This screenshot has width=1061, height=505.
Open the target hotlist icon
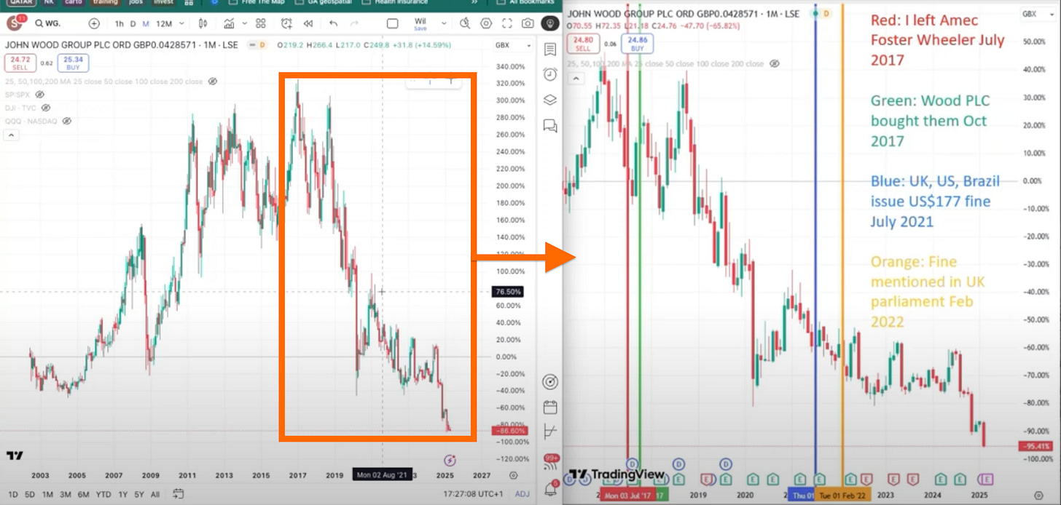point(550,383)
